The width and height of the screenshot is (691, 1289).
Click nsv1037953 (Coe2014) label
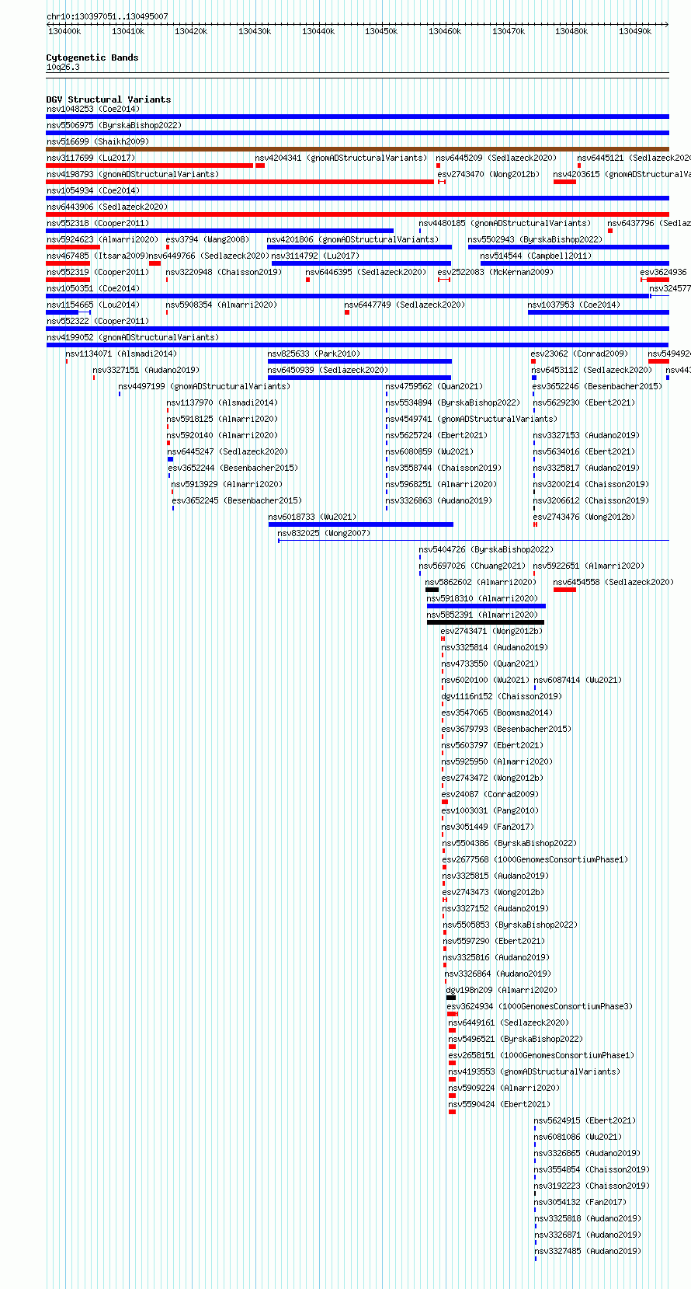(575, 305)
